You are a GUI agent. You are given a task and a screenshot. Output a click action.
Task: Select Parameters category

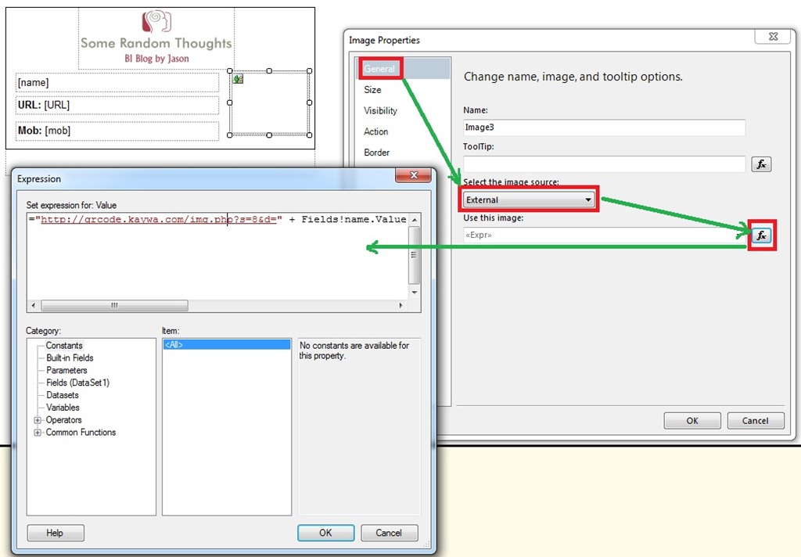[x=66, y=370]
